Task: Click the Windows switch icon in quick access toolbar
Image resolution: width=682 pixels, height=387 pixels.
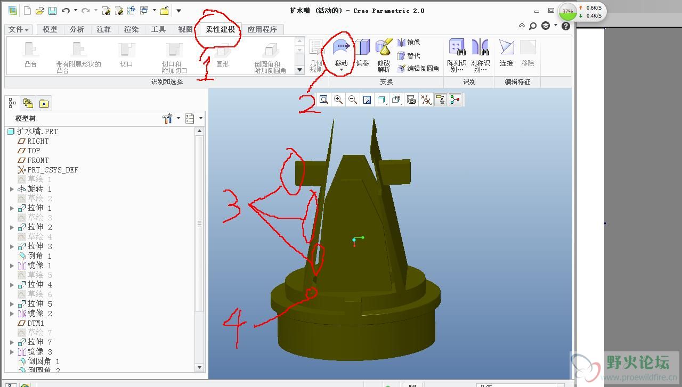Action: pos(144,11)
